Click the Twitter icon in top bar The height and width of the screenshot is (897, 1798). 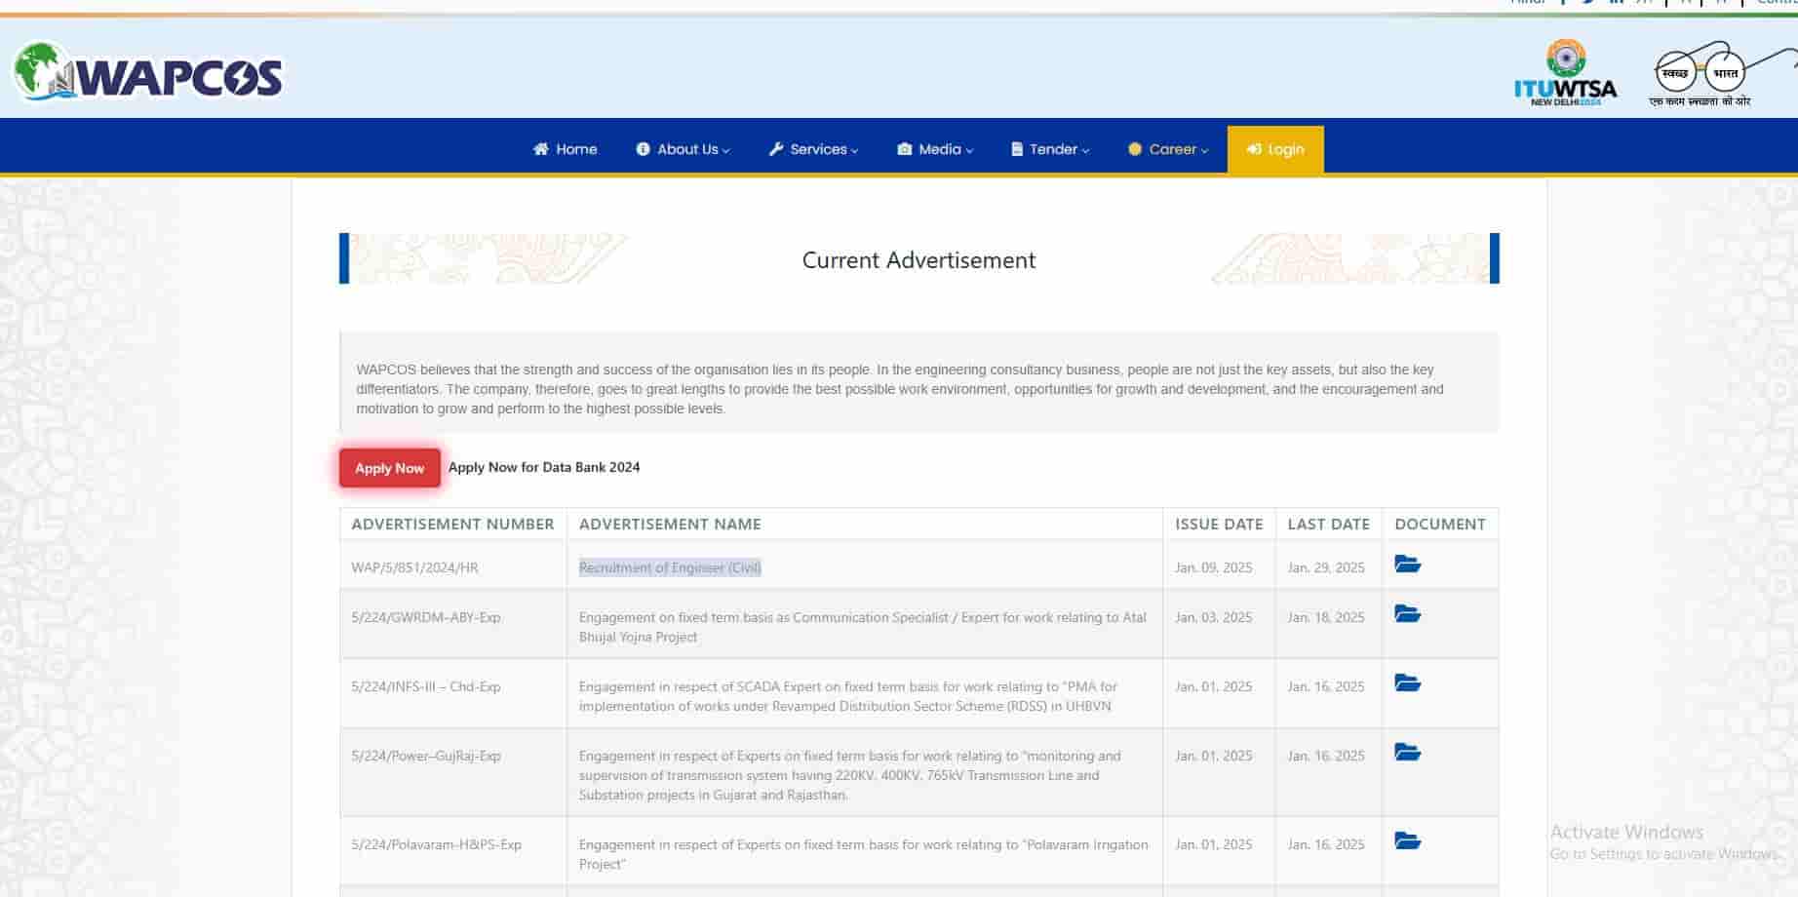coord(1588,3)
